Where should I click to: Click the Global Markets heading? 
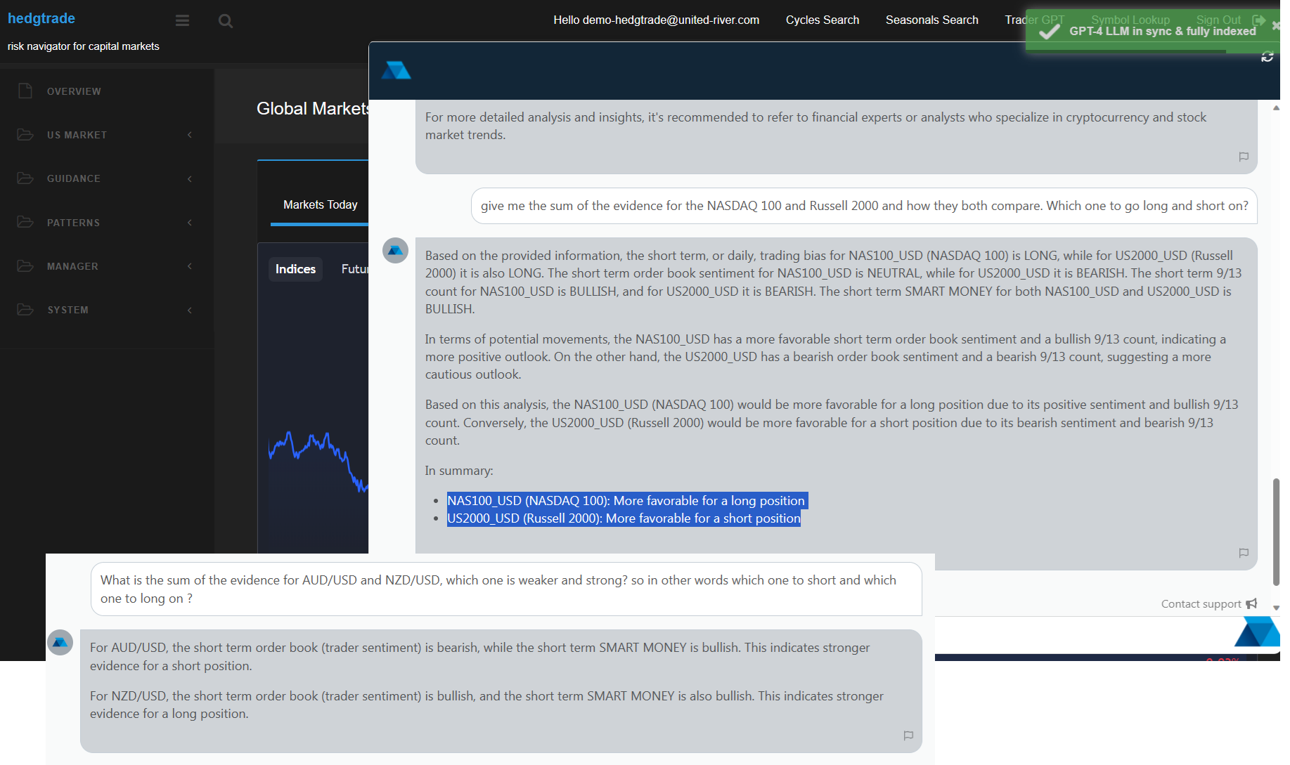click(312, 109)
